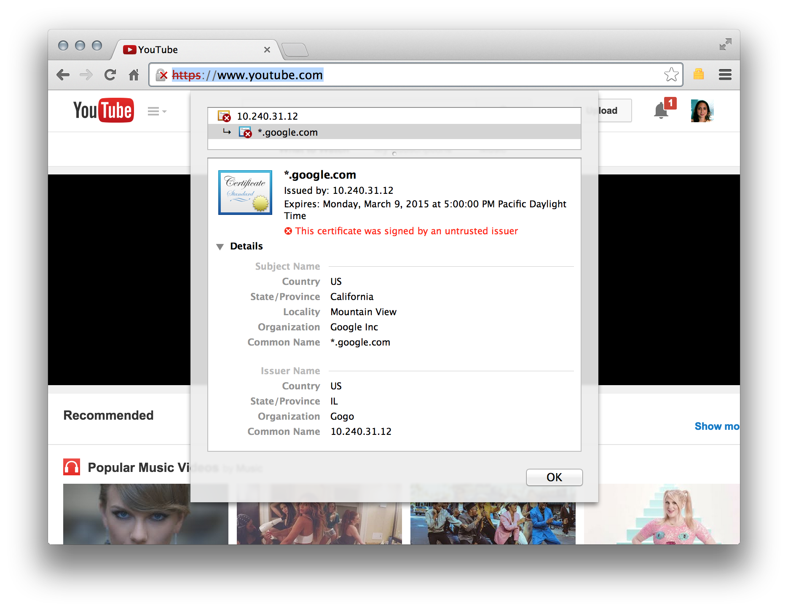Click the 'Issued by: 10.240.31.12' line
This screenshot has height=611, width=788.
339,190
